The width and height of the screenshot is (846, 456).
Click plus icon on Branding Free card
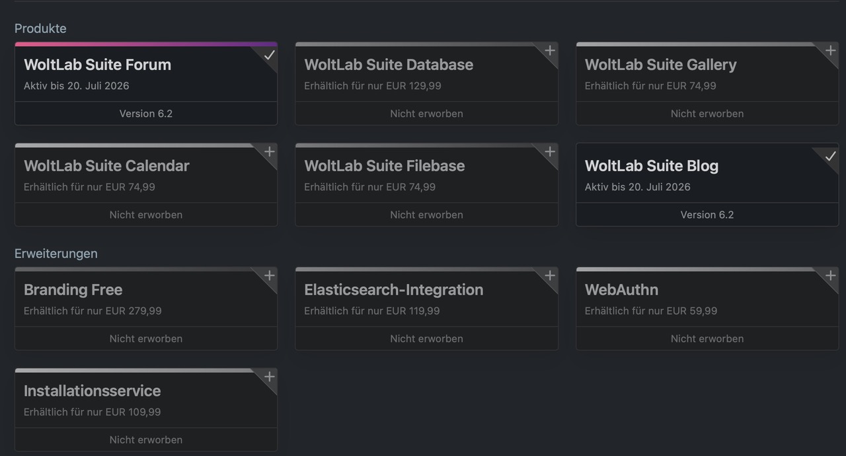269,276
